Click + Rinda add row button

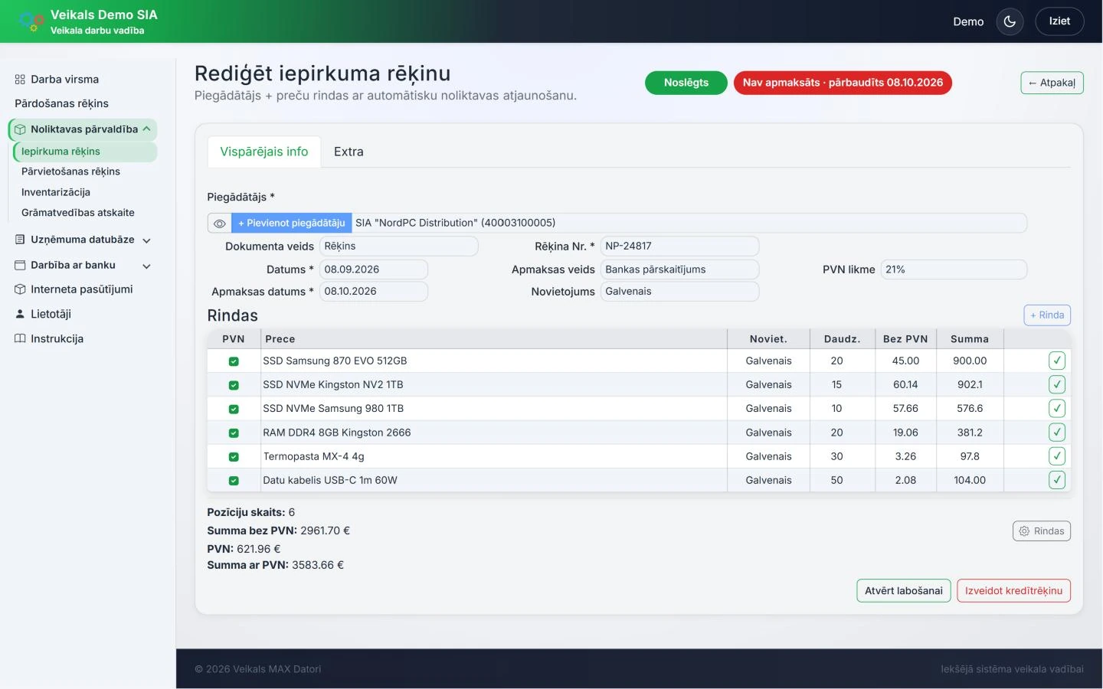point(1047,315)
